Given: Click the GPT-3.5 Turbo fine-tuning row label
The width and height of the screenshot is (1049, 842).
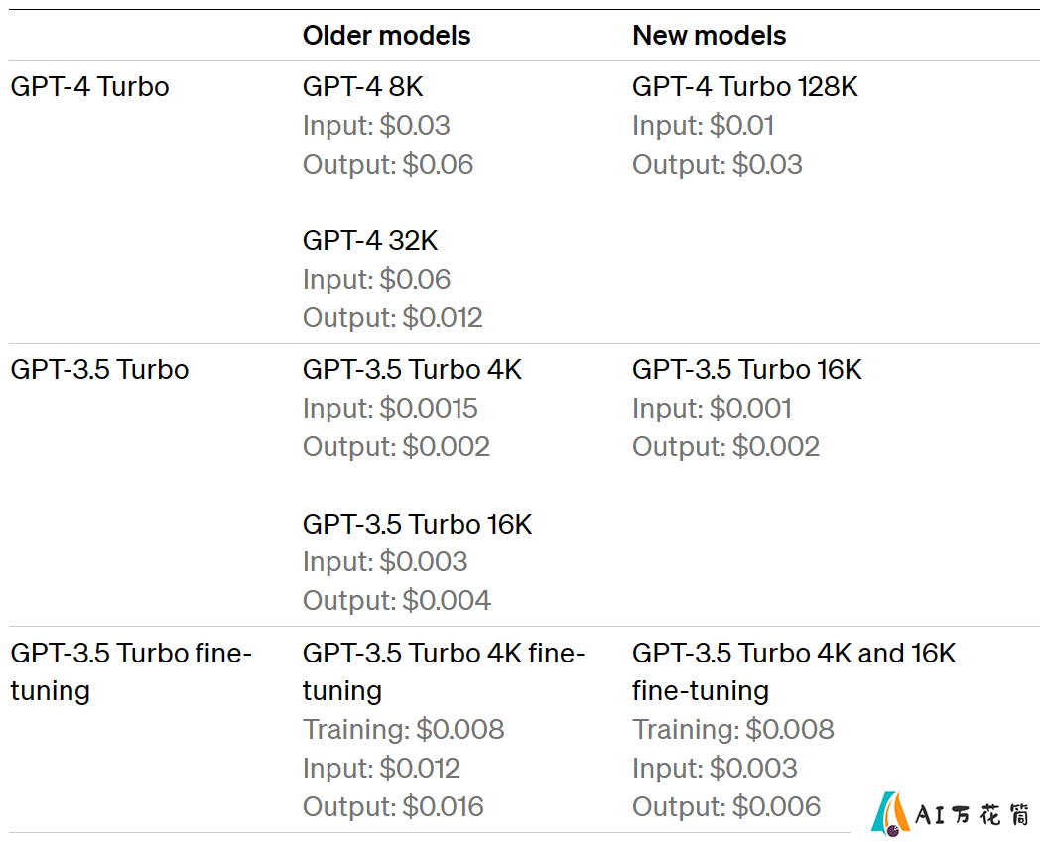Looking at the screenshot, I should pos(131,672).
